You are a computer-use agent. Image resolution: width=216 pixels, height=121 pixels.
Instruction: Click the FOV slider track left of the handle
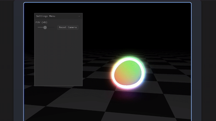click(40, 27)
